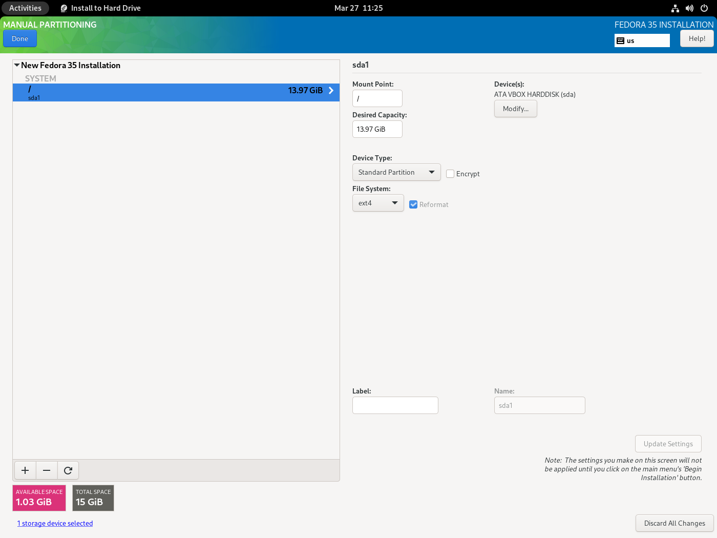Click the Desired Capacity input field
This screenshot has height=538, width=717.
[x=377, y=129]
